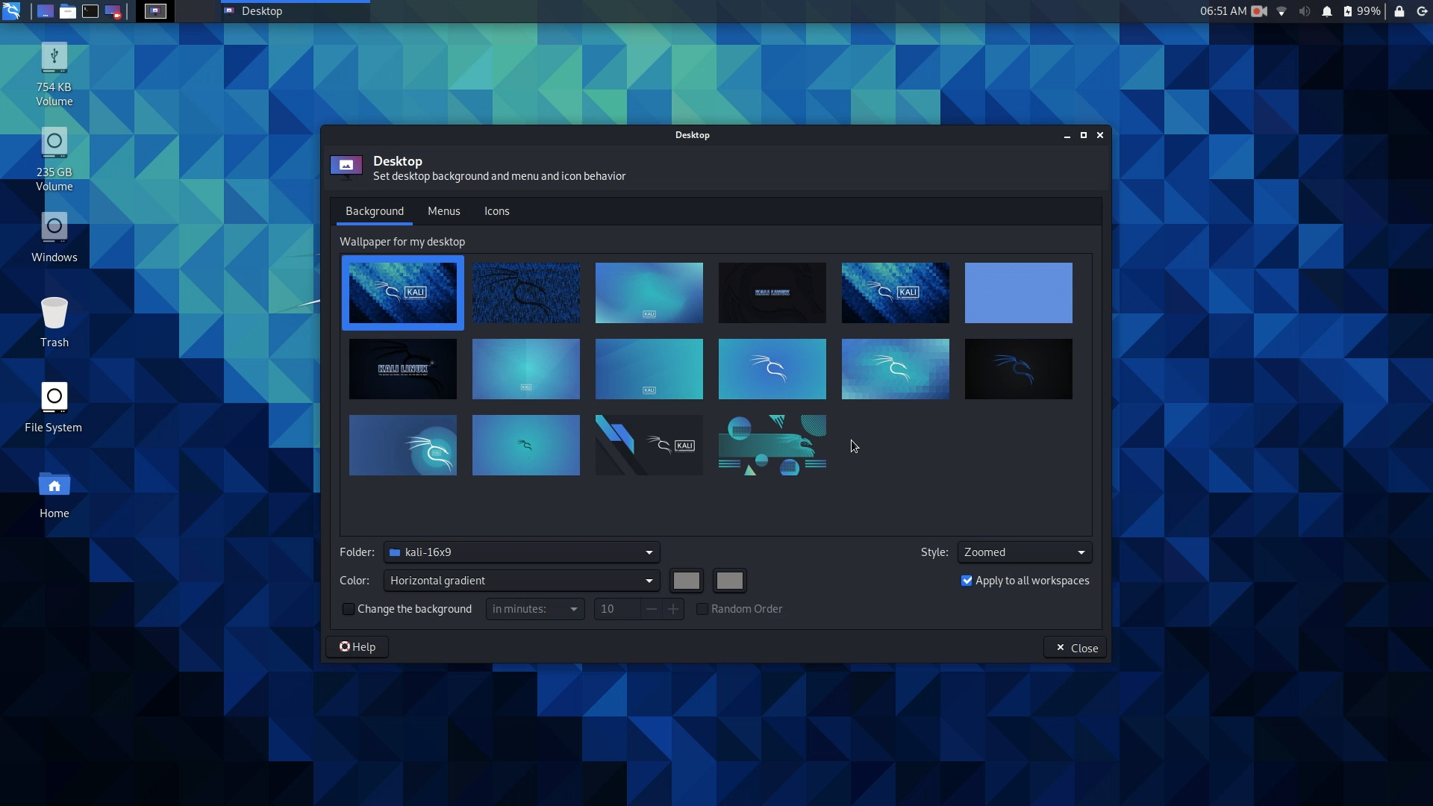Click the battery 99% indicator
This screenshot has width=1433, height=806.
point(1363,11)
